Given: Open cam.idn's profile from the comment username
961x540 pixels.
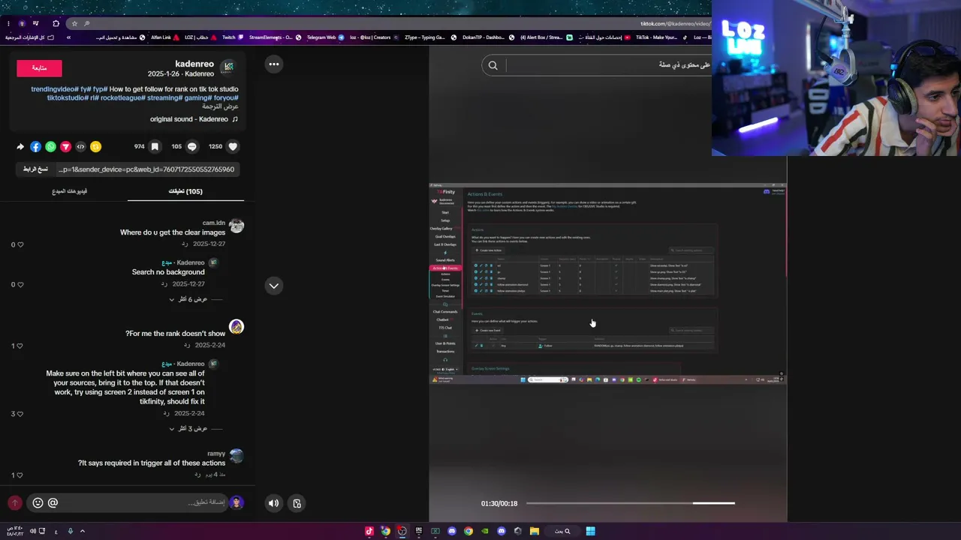Looking at the screenshot, I should point(214,223).
